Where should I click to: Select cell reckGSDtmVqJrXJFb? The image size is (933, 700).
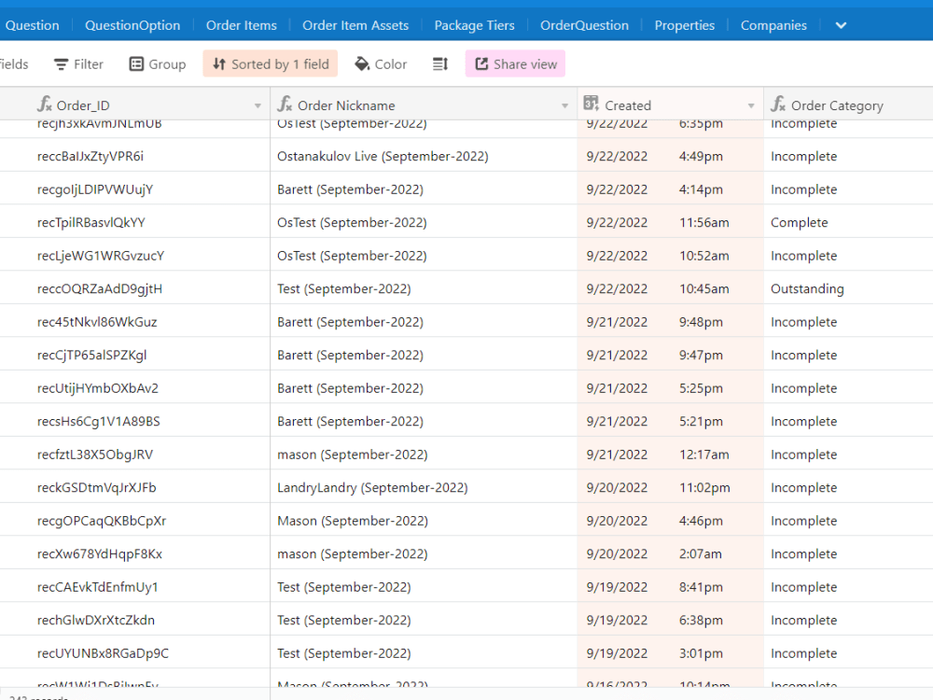(x=135, y=487)
